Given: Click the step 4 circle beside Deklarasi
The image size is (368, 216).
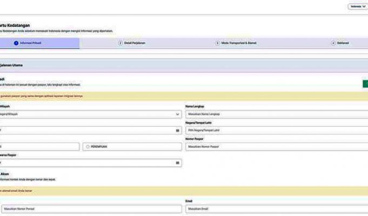Looking at the screenshot, I should (333, 43).
